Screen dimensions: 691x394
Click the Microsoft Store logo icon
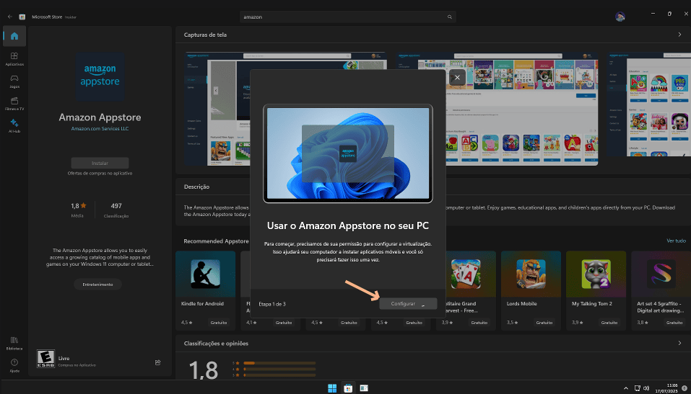(x=22, y=17)
